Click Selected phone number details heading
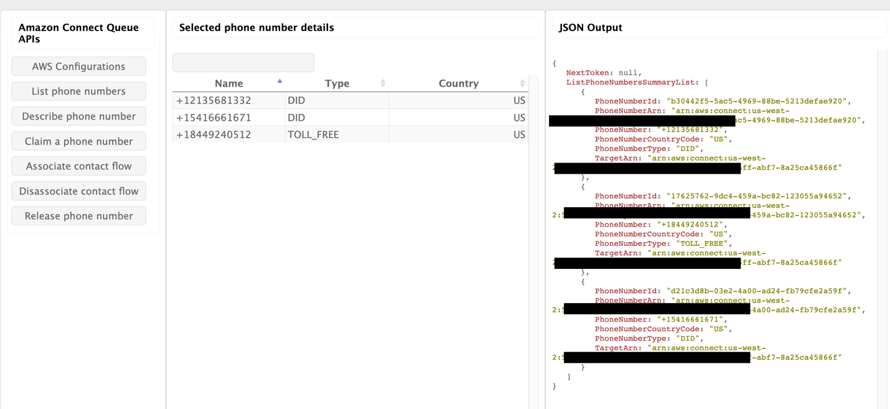890x409 pixels. pyautogui.click(x=256, y=27)
